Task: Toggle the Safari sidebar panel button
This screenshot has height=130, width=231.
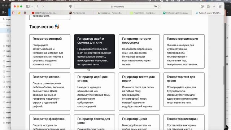Action: click(x=28, y=6)
